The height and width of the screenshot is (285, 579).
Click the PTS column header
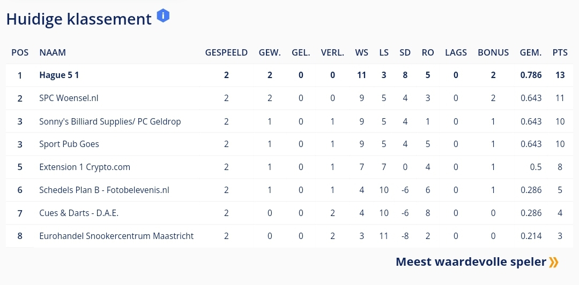pos(560,52)
